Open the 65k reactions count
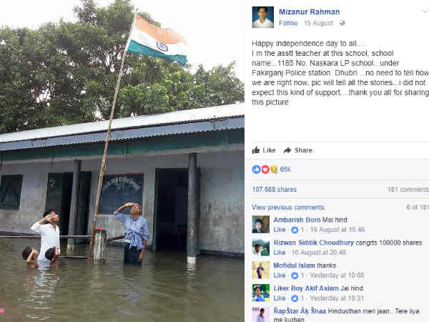Viewport: 429px width, 322px height. click(x=285, y=170)
